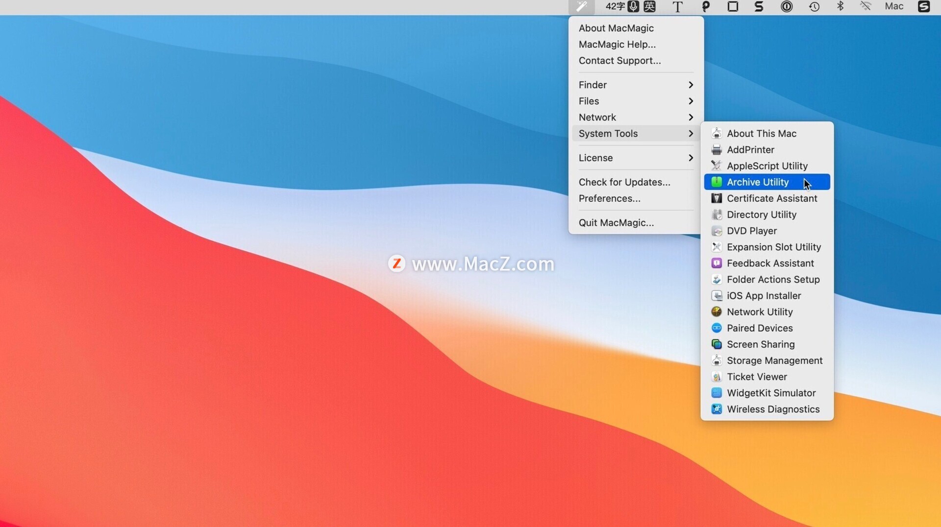Viewport: 941px width, 527px height.
Task: Open About This Mac from submenu
Action: 761,134
